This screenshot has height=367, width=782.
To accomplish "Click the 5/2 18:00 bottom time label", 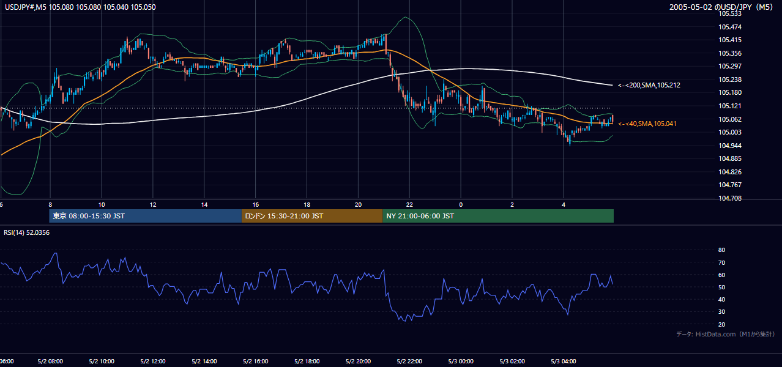I will click(307, 361).
